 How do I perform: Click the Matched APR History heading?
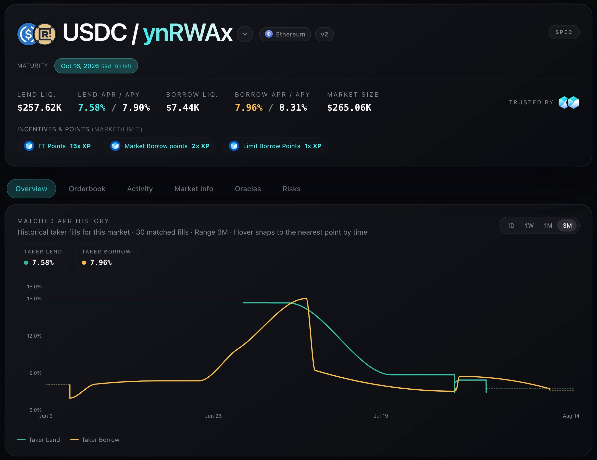(64, 221)
